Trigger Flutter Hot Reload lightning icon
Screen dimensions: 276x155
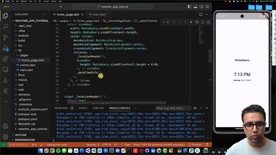pos(191,22)
